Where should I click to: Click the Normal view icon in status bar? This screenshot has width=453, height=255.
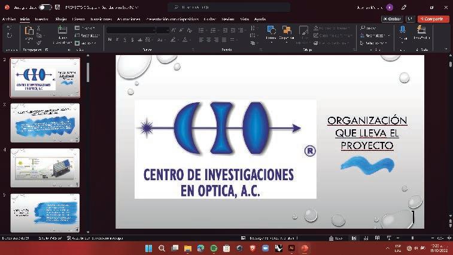pos(354,238)
